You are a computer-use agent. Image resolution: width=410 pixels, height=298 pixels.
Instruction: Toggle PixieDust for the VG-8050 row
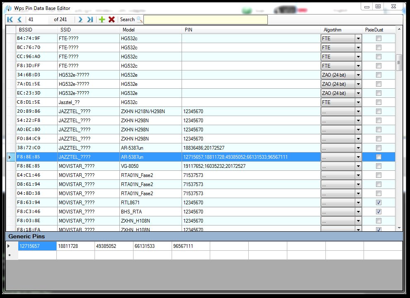(x=378, y=166)
